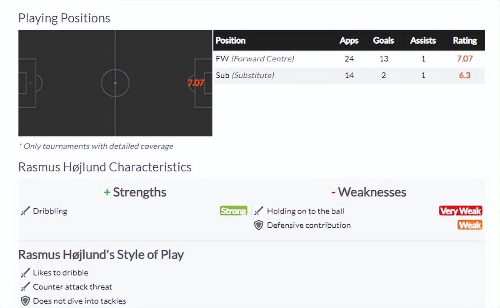Select the FW (Forward Centre) table row
The height and width of the screenshot is (308, 500).
pyautogui.click(x=349, y=59)
